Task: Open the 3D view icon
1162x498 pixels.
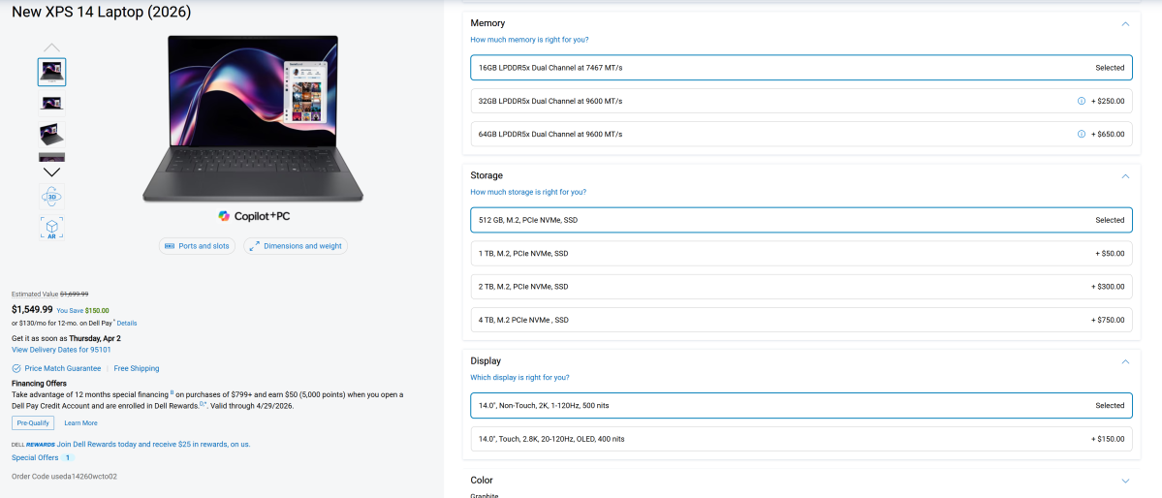Action: [x=52, y=197]
